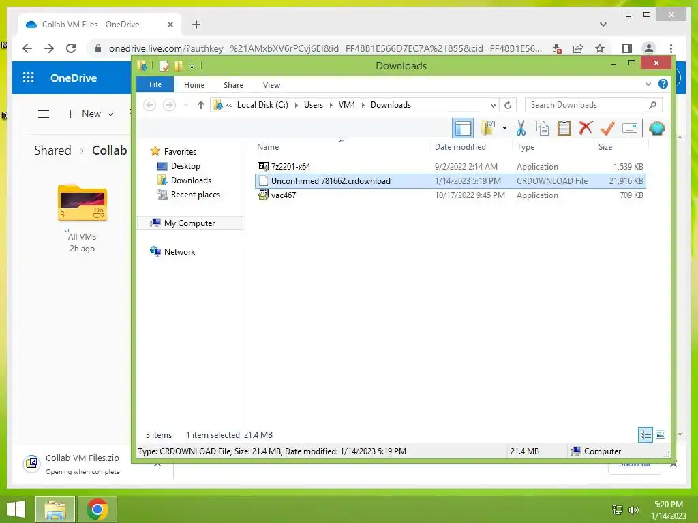This screenshot has width=698, height=523.
Task: Click Local Disk (C:) in the address bar
Action: click(262, 105)
